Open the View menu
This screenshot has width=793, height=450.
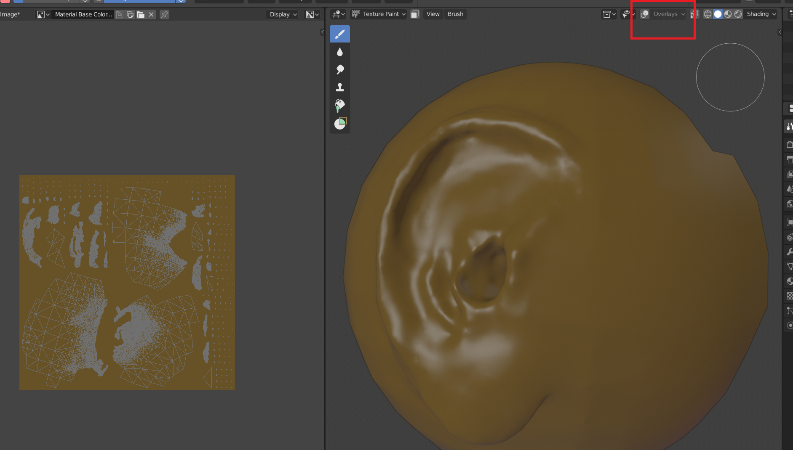coord(433,14)
